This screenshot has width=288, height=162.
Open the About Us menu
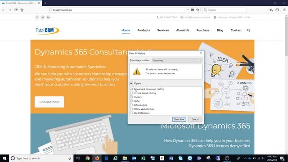pos(183,30)
